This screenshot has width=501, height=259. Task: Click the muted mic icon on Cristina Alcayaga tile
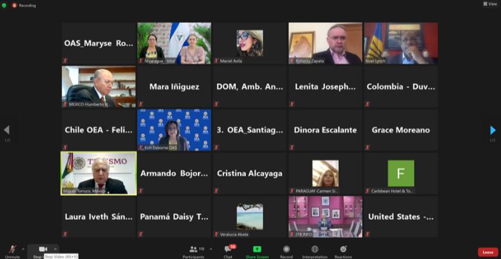pos(217,191)
